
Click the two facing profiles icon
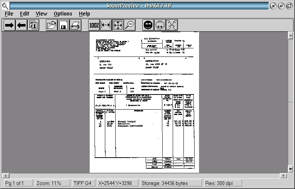172,25
